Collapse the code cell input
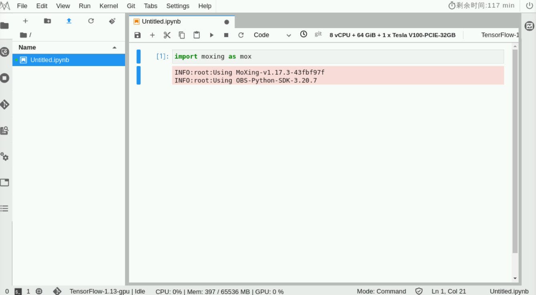The height and width of the screenshot is (295, 536). click(139, 56)
